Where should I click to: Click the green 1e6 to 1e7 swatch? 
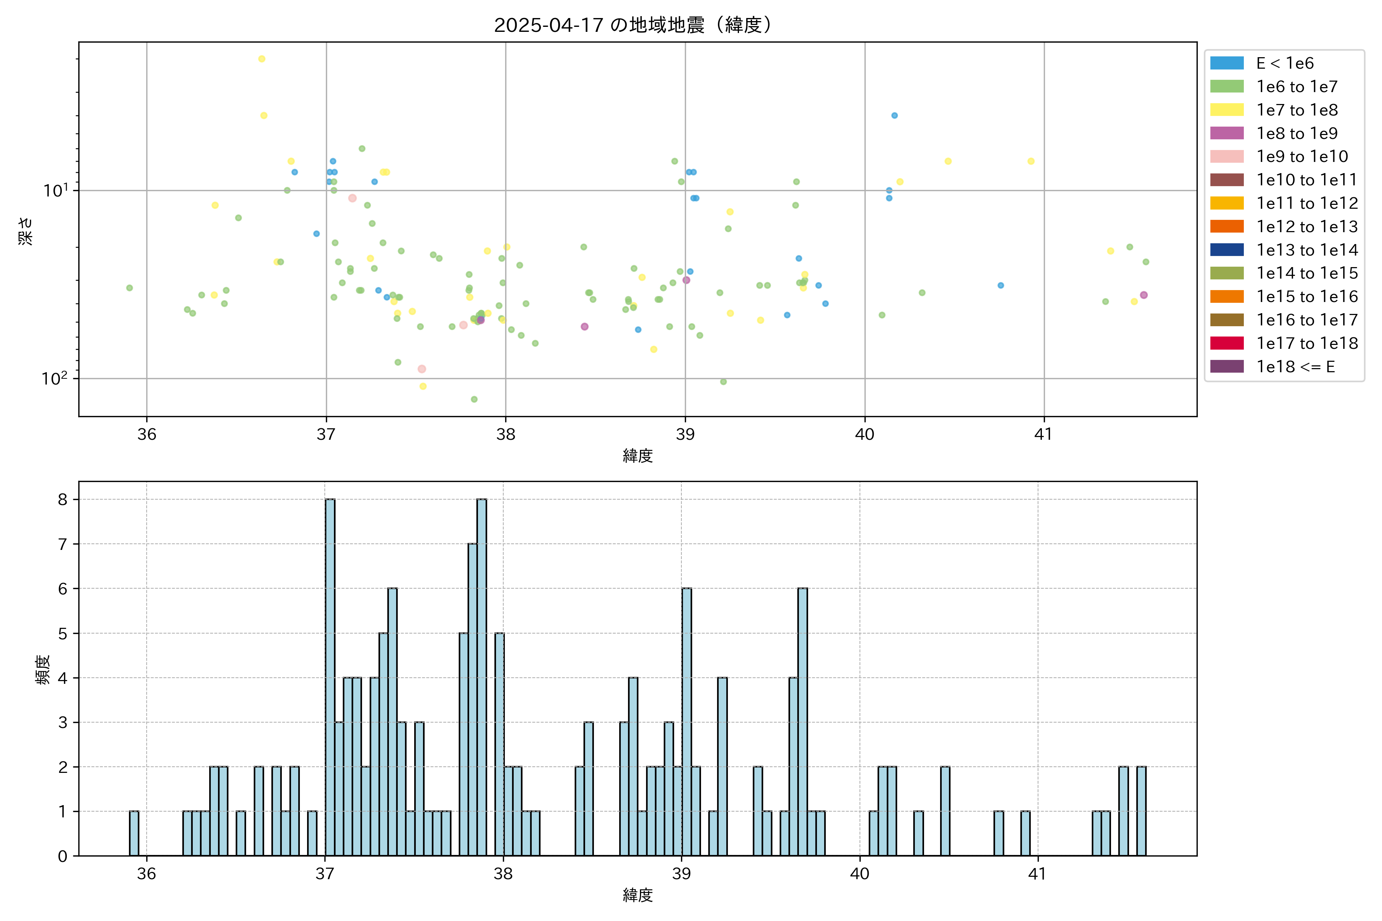pyautogui.click(x=1227, y=86)
